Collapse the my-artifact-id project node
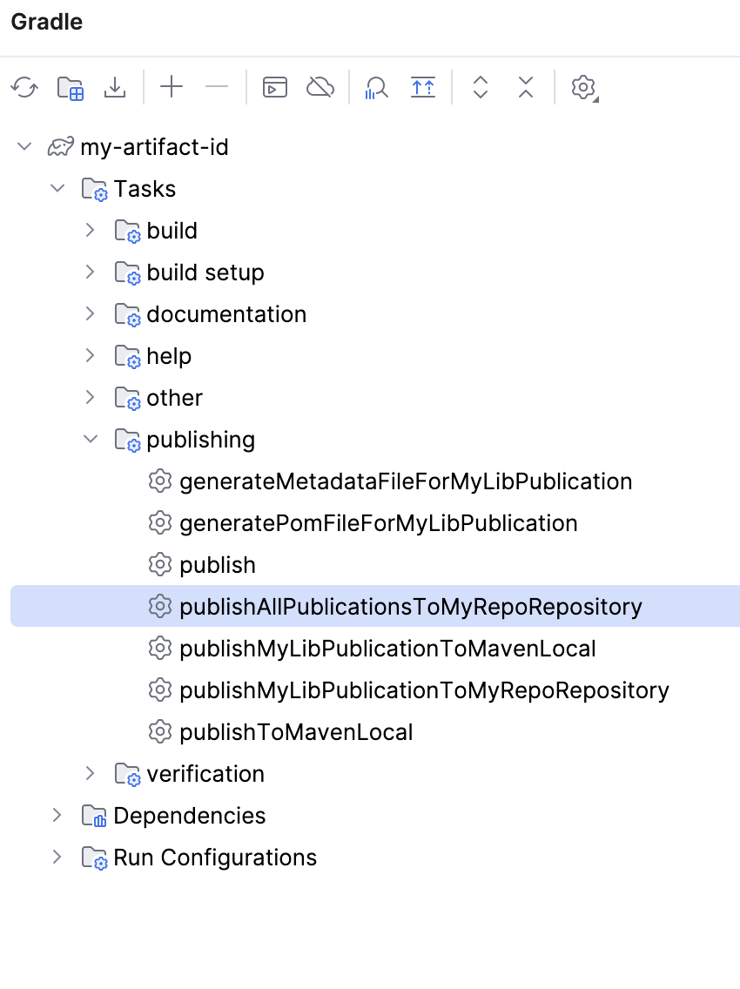Viewport: 740px width, 989px height. coord(24,147)
